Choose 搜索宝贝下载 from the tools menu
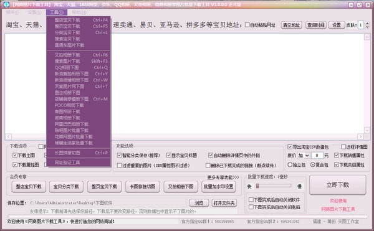This screenshot has width=374, height=231. (x=79, y=39)
